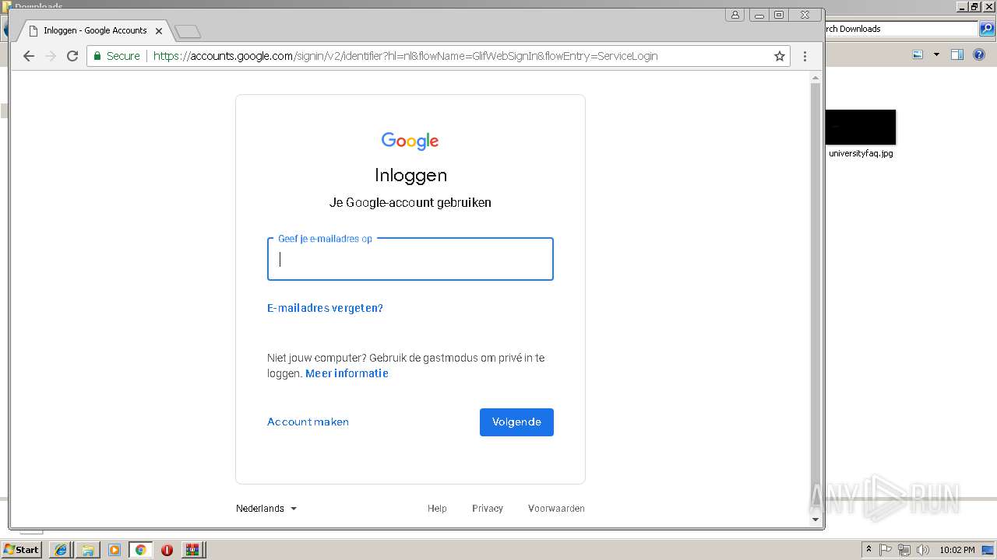Expand the Explorer view options arrow

click(x=936, y=54)
